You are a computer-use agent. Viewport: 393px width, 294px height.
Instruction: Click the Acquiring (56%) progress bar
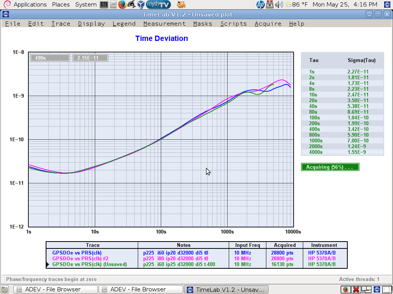tap(330, 167)
